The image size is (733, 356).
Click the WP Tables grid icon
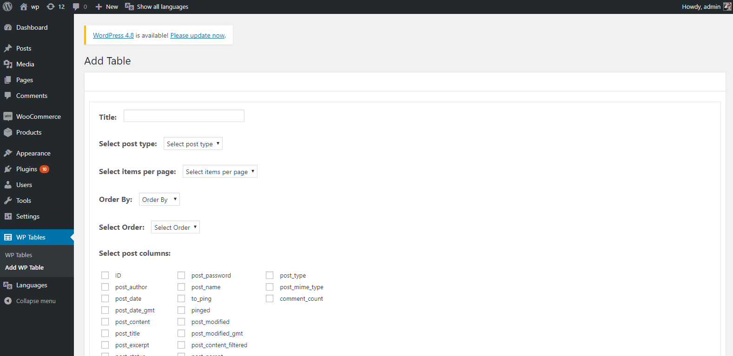[8, 237]
